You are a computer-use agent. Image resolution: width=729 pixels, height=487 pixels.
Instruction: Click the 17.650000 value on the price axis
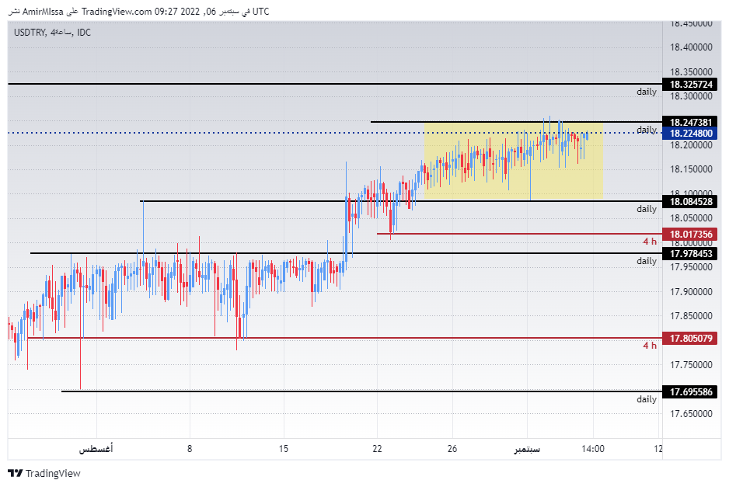[691, 413]
